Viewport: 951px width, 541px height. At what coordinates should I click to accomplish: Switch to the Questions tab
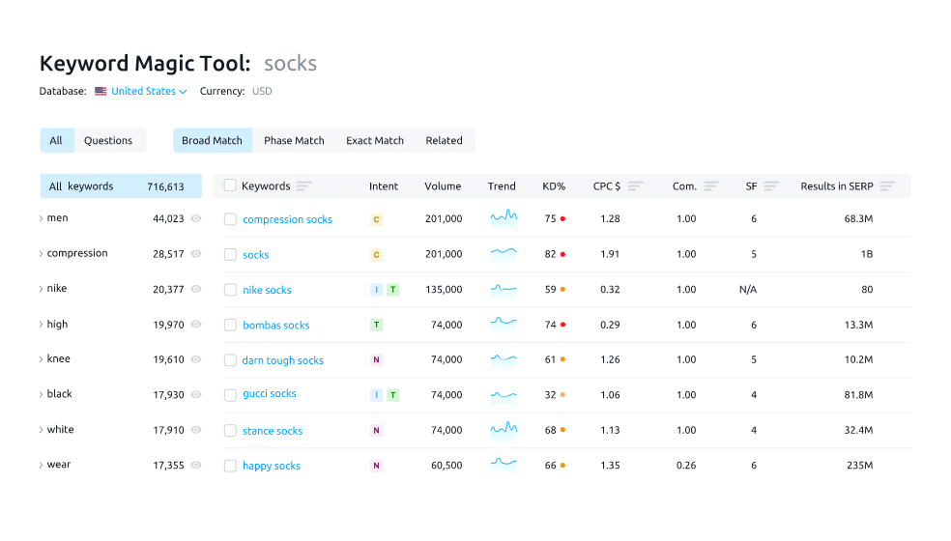[x=108, y=141]
